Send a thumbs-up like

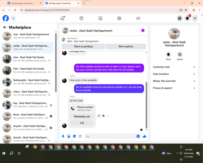click(145, 136)
